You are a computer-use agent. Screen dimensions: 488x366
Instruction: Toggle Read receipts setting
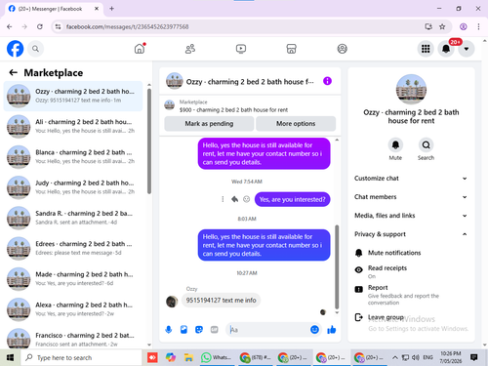[x=411, y=271]
